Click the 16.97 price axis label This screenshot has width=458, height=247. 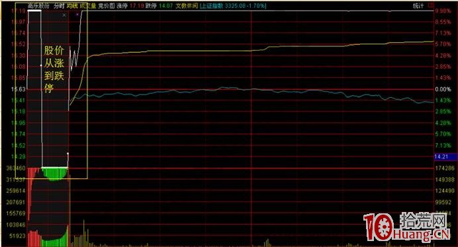pyautogui.click(x=18, y=22)
